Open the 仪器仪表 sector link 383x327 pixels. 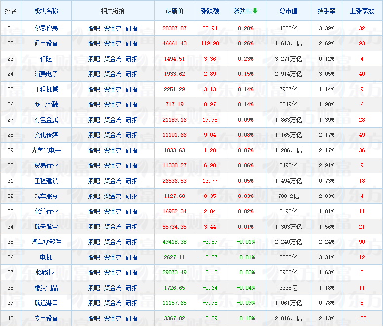point(46,28)
